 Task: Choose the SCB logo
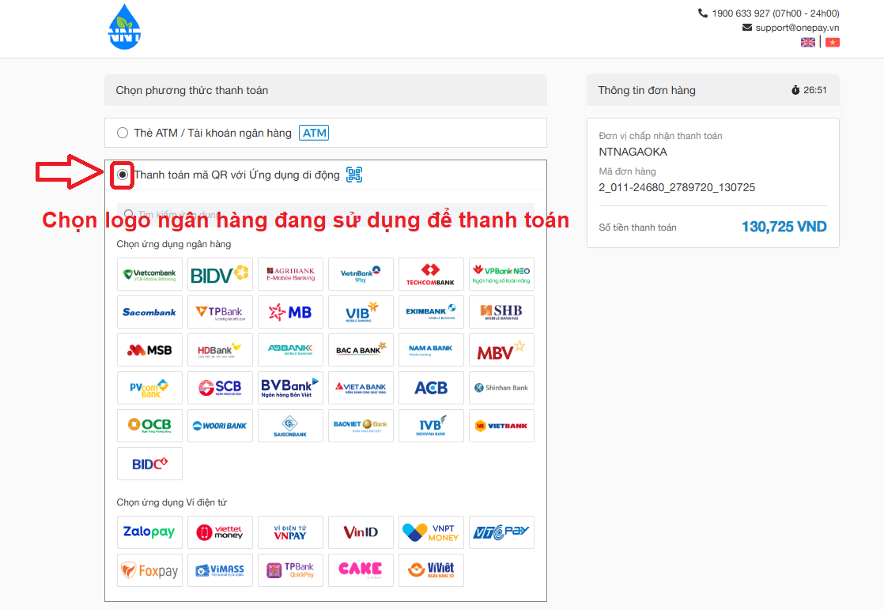220,388
